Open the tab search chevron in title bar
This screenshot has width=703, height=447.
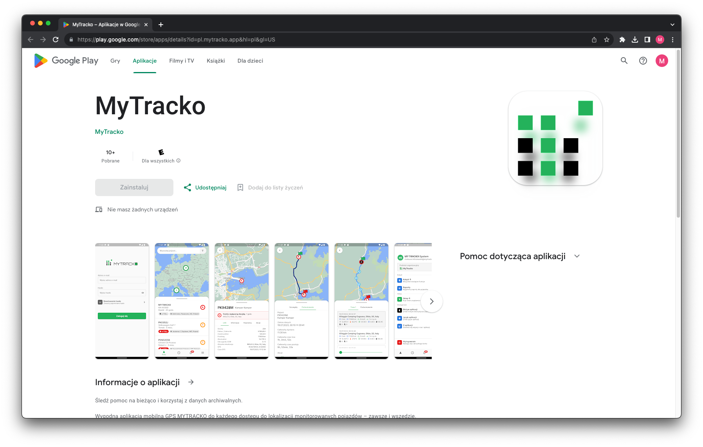click(x=672, y=25)
